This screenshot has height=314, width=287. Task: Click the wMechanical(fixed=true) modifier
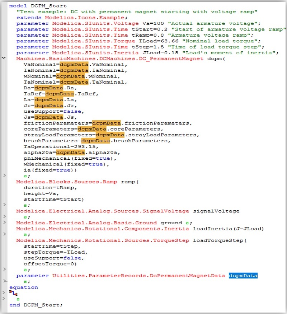pos(65,164)
